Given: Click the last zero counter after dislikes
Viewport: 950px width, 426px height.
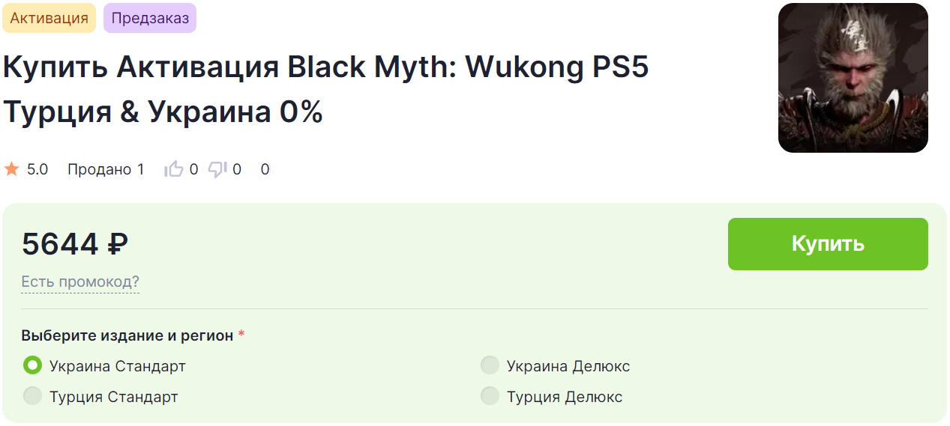Looking at the screenshot, I should [x=265, y=169].
